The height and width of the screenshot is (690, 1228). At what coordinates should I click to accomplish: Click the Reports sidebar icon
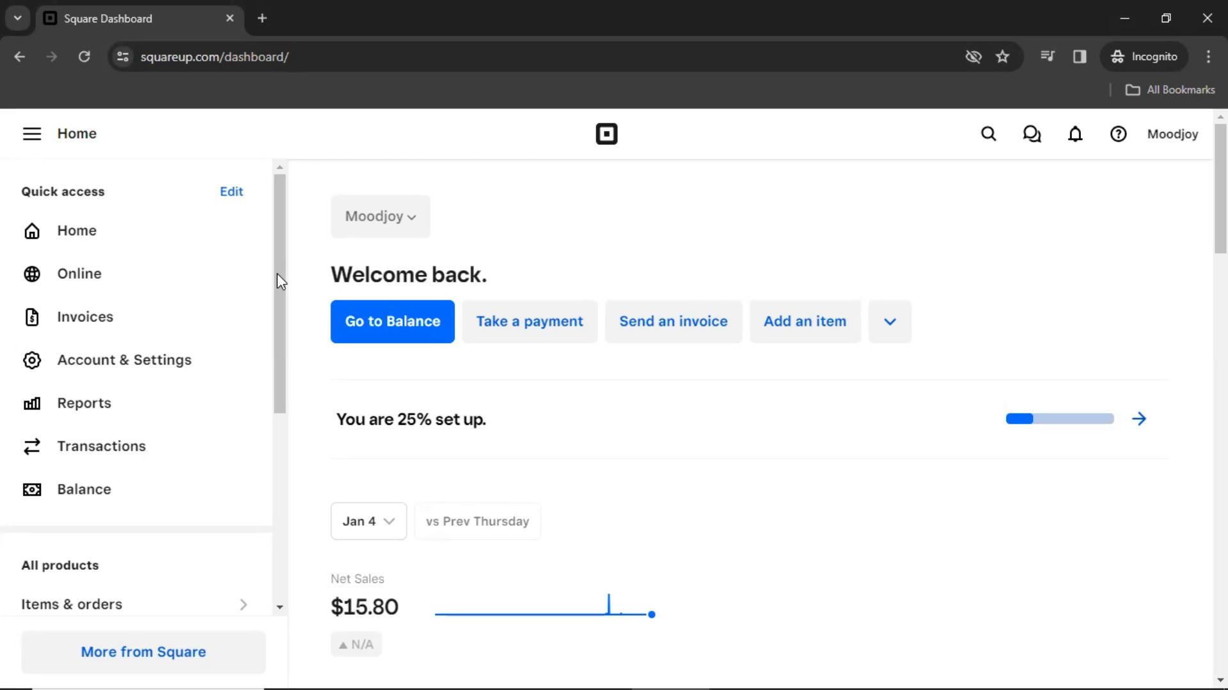[32, 402]
